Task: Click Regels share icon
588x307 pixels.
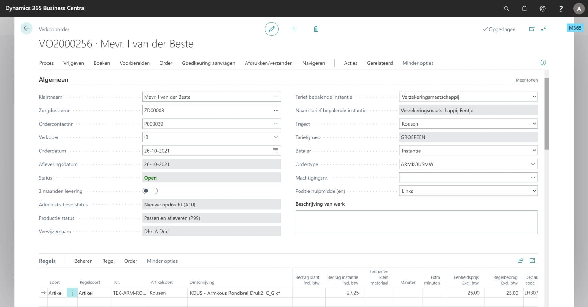Action: [x=520, y=261]
